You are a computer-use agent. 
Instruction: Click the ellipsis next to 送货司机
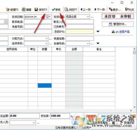(50, 44)
